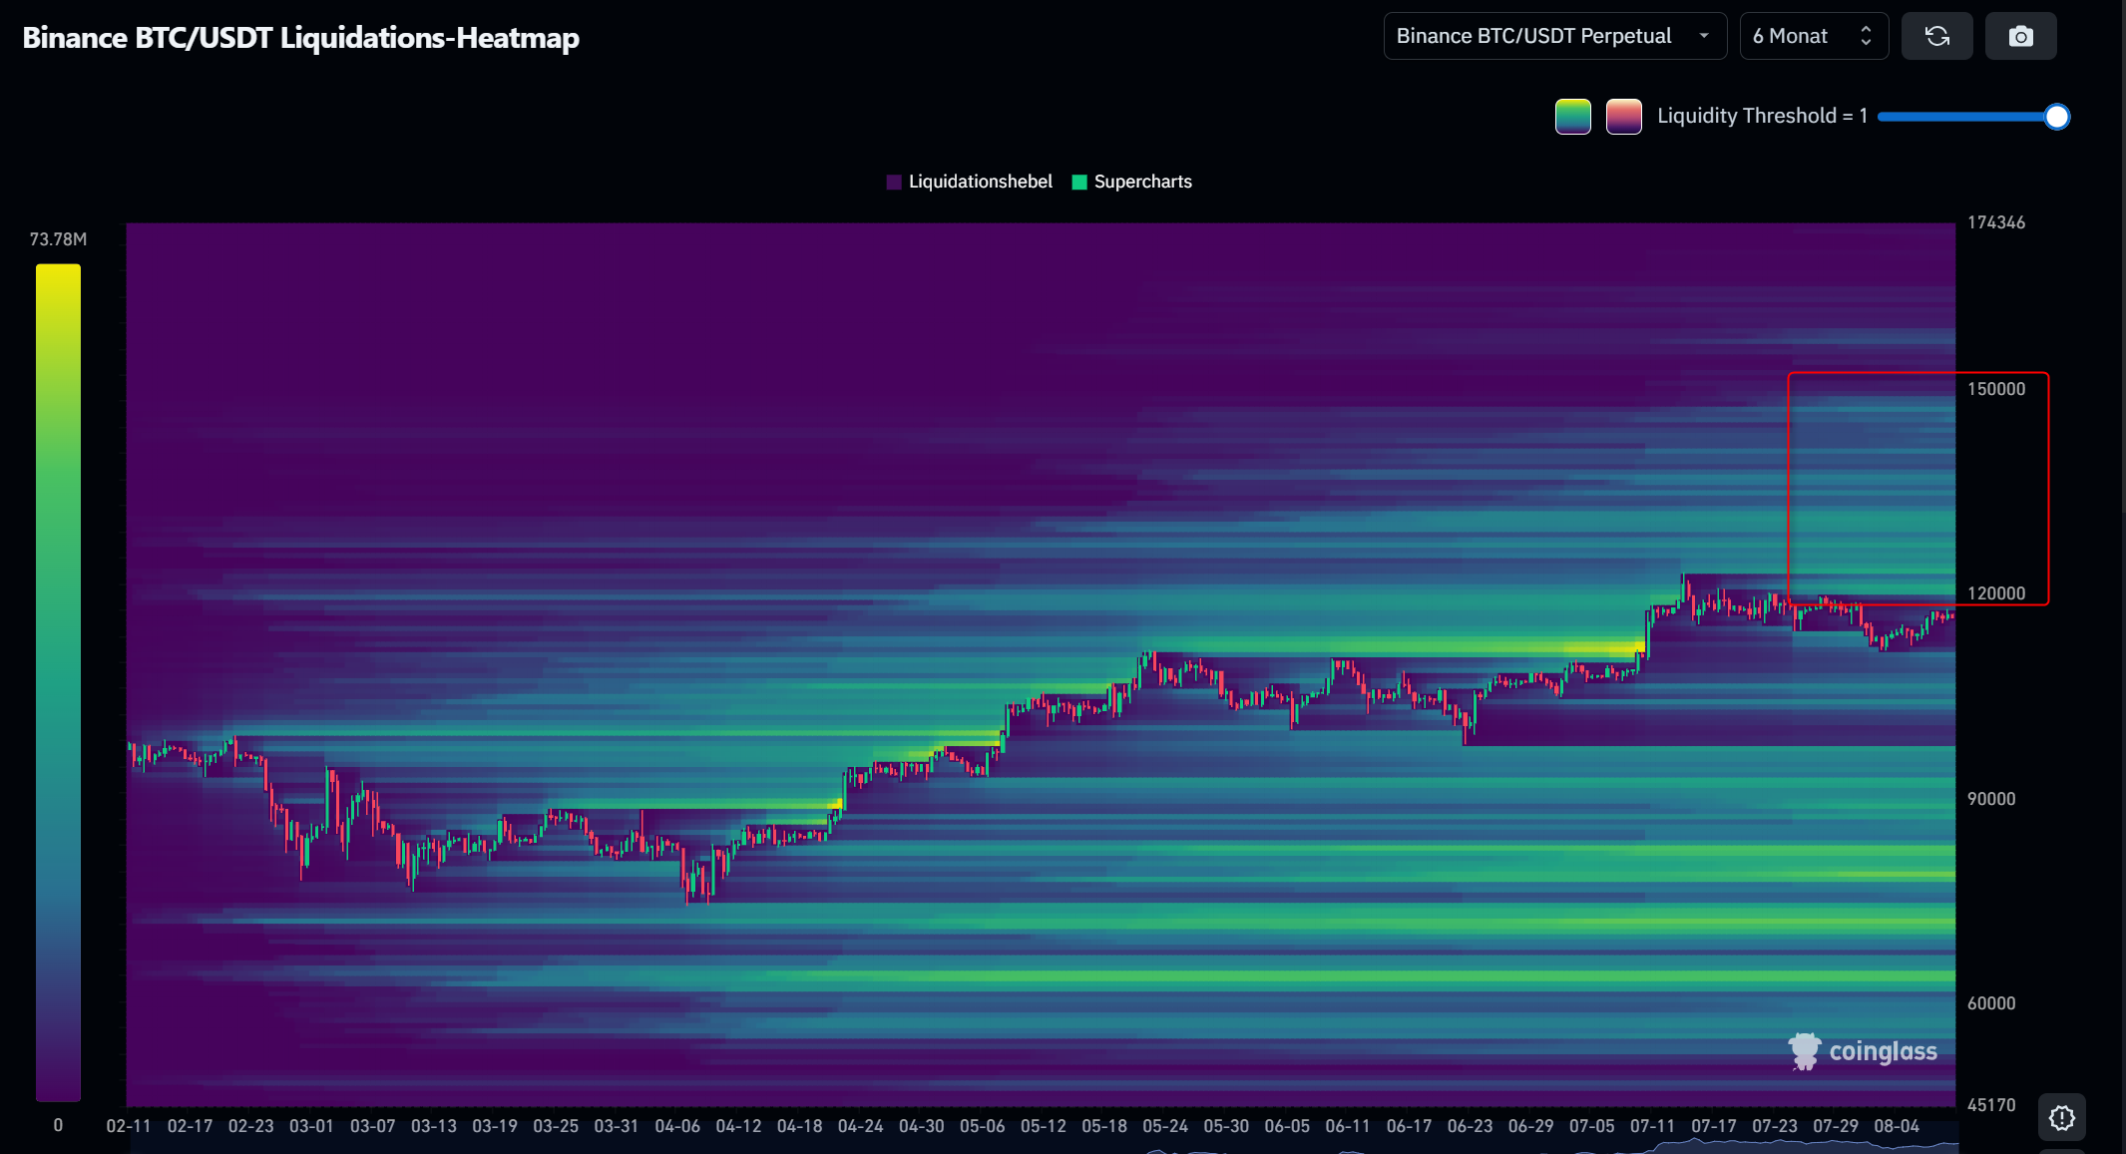Screen dimensions: 2126x1154
Task: Click the green Supercharts legend square
Action: coord(1078,182)
